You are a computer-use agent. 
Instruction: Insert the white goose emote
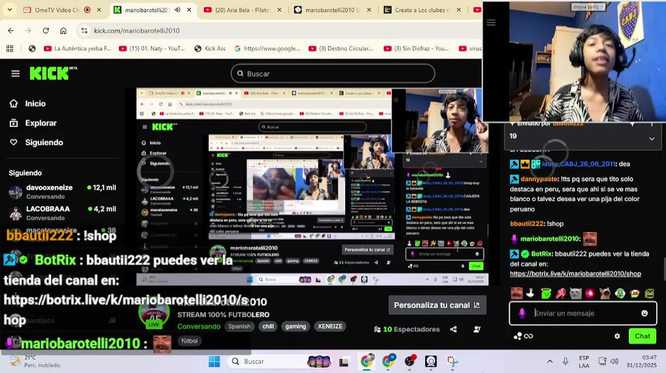point(530,293)
